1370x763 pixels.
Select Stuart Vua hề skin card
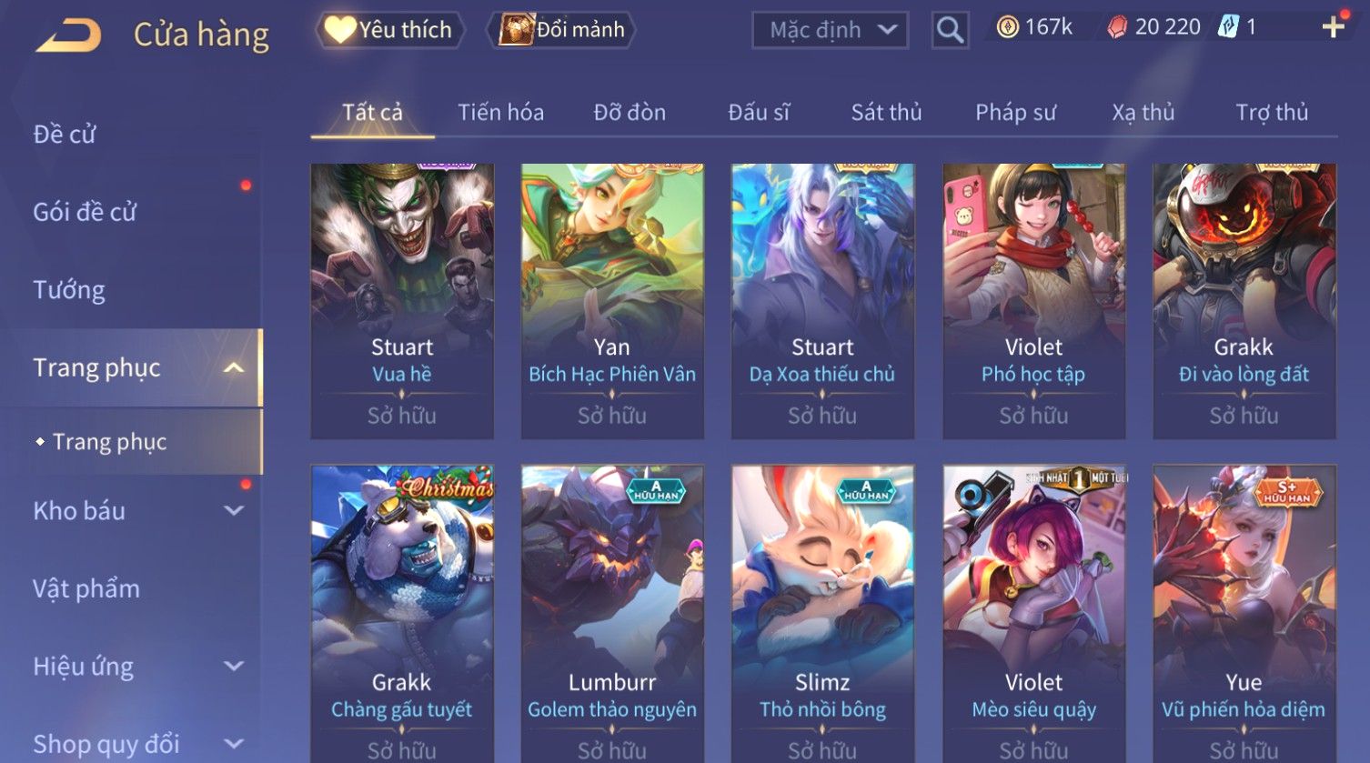(402, 301)
